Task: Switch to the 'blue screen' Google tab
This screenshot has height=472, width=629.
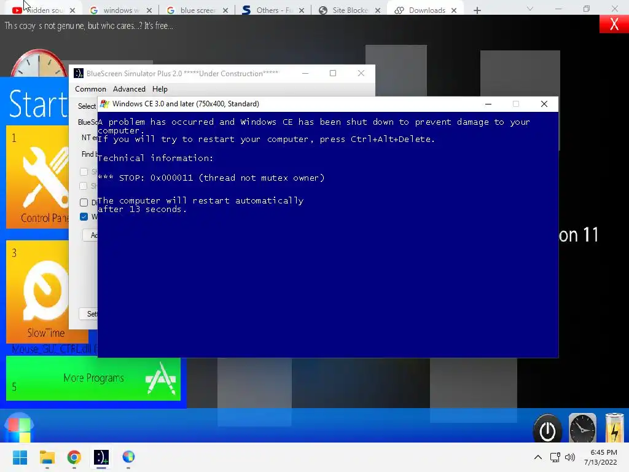Action: [x=196, y=10]
